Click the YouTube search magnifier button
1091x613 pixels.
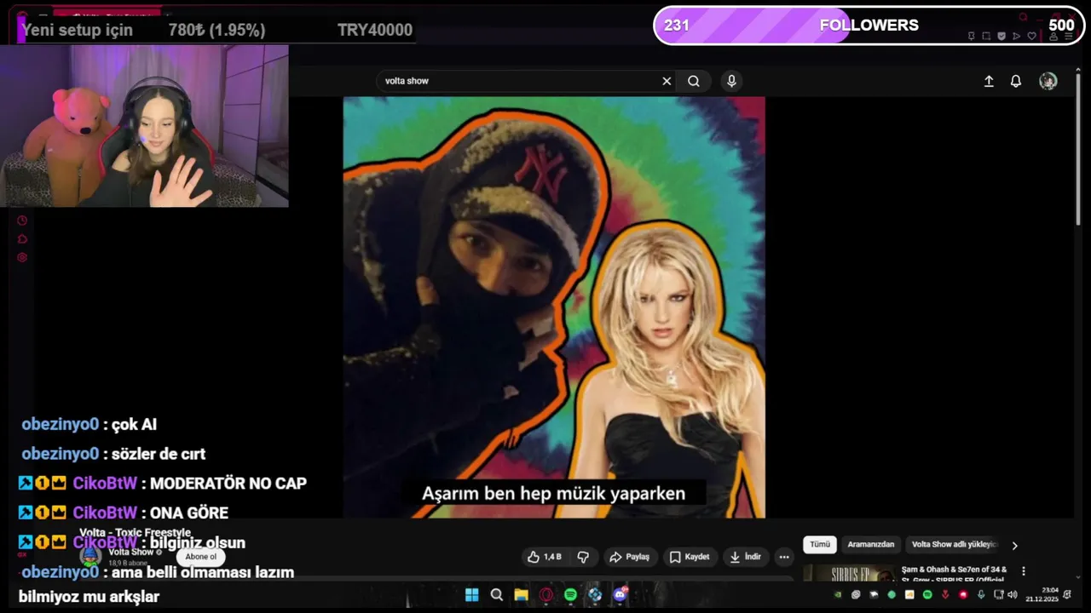pos(694,81)
